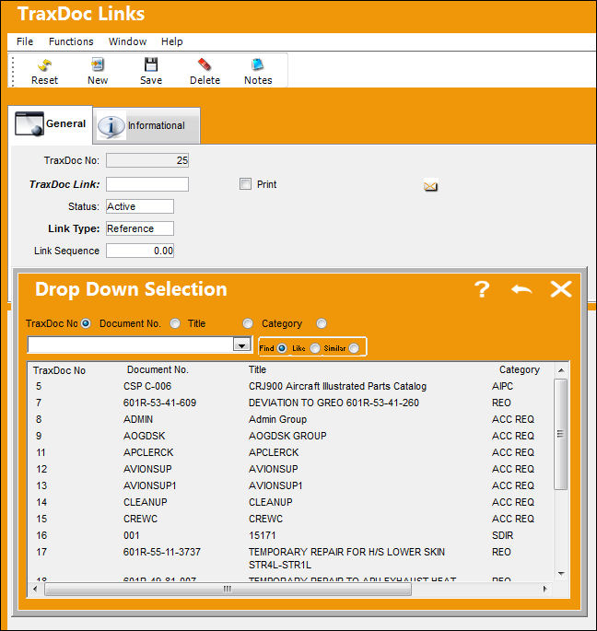Choose the Like search mode

(x=315, y=348)
